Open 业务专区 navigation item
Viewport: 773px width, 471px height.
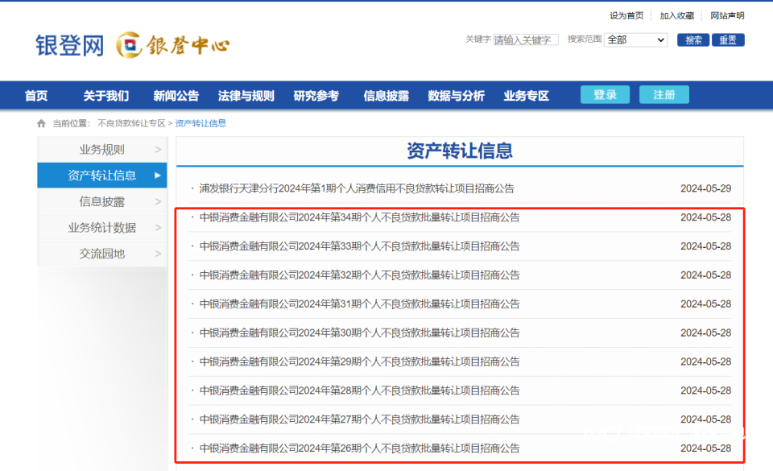(526, 96)
